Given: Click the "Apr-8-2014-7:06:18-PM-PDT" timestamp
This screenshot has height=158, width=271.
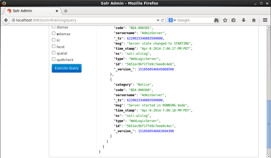Looking at the screenshot, I should pos(165,110).
